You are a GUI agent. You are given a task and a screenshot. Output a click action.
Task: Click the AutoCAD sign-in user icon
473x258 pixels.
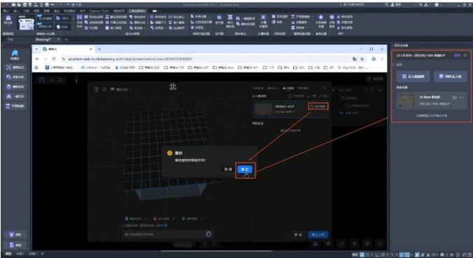click(393, 5)
